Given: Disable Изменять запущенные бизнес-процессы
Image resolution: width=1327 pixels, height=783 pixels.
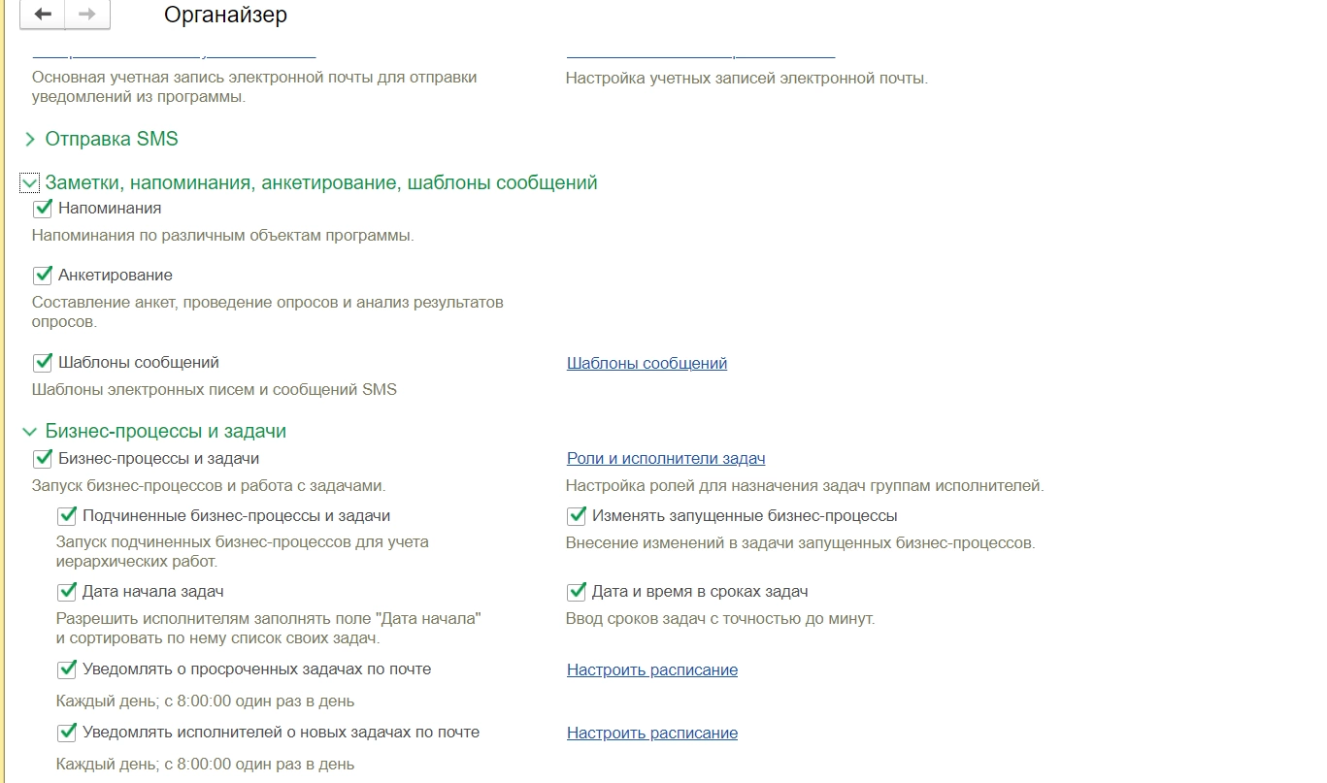Looking at the screenshot, I should [577, 516].
